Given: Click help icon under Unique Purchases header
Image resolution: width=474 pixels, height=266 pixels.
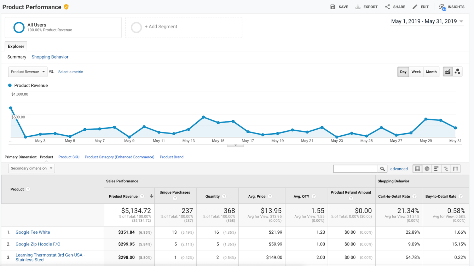Looking at the screenshot, I should point(175,198).
